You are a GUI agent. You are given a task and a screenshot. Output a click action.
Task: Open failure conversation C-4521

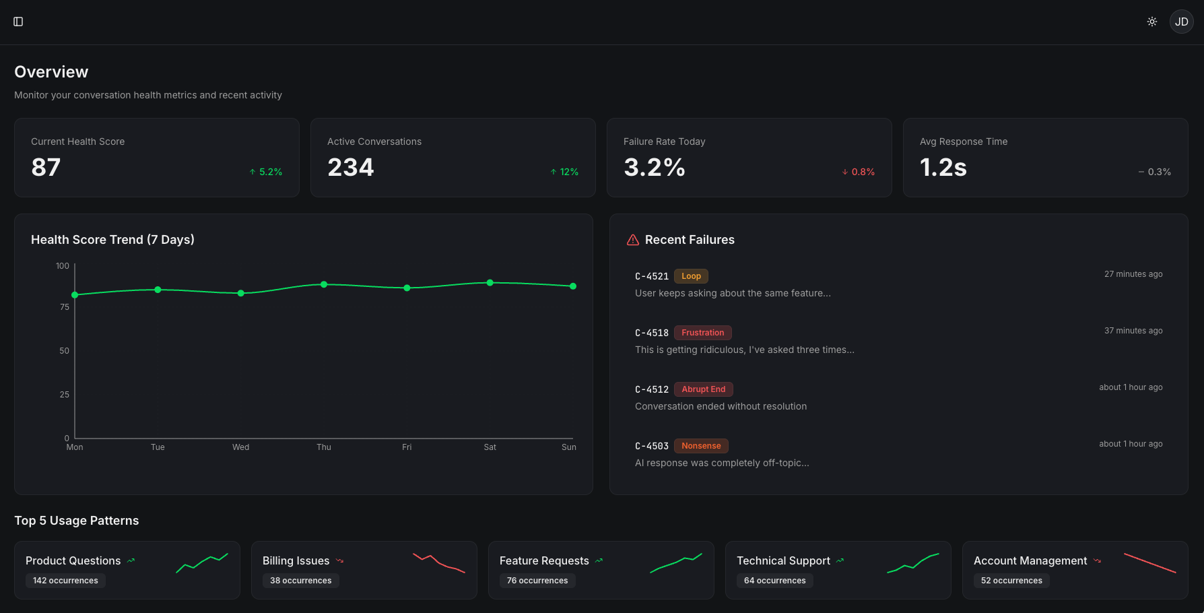click(x=651, y=276)
